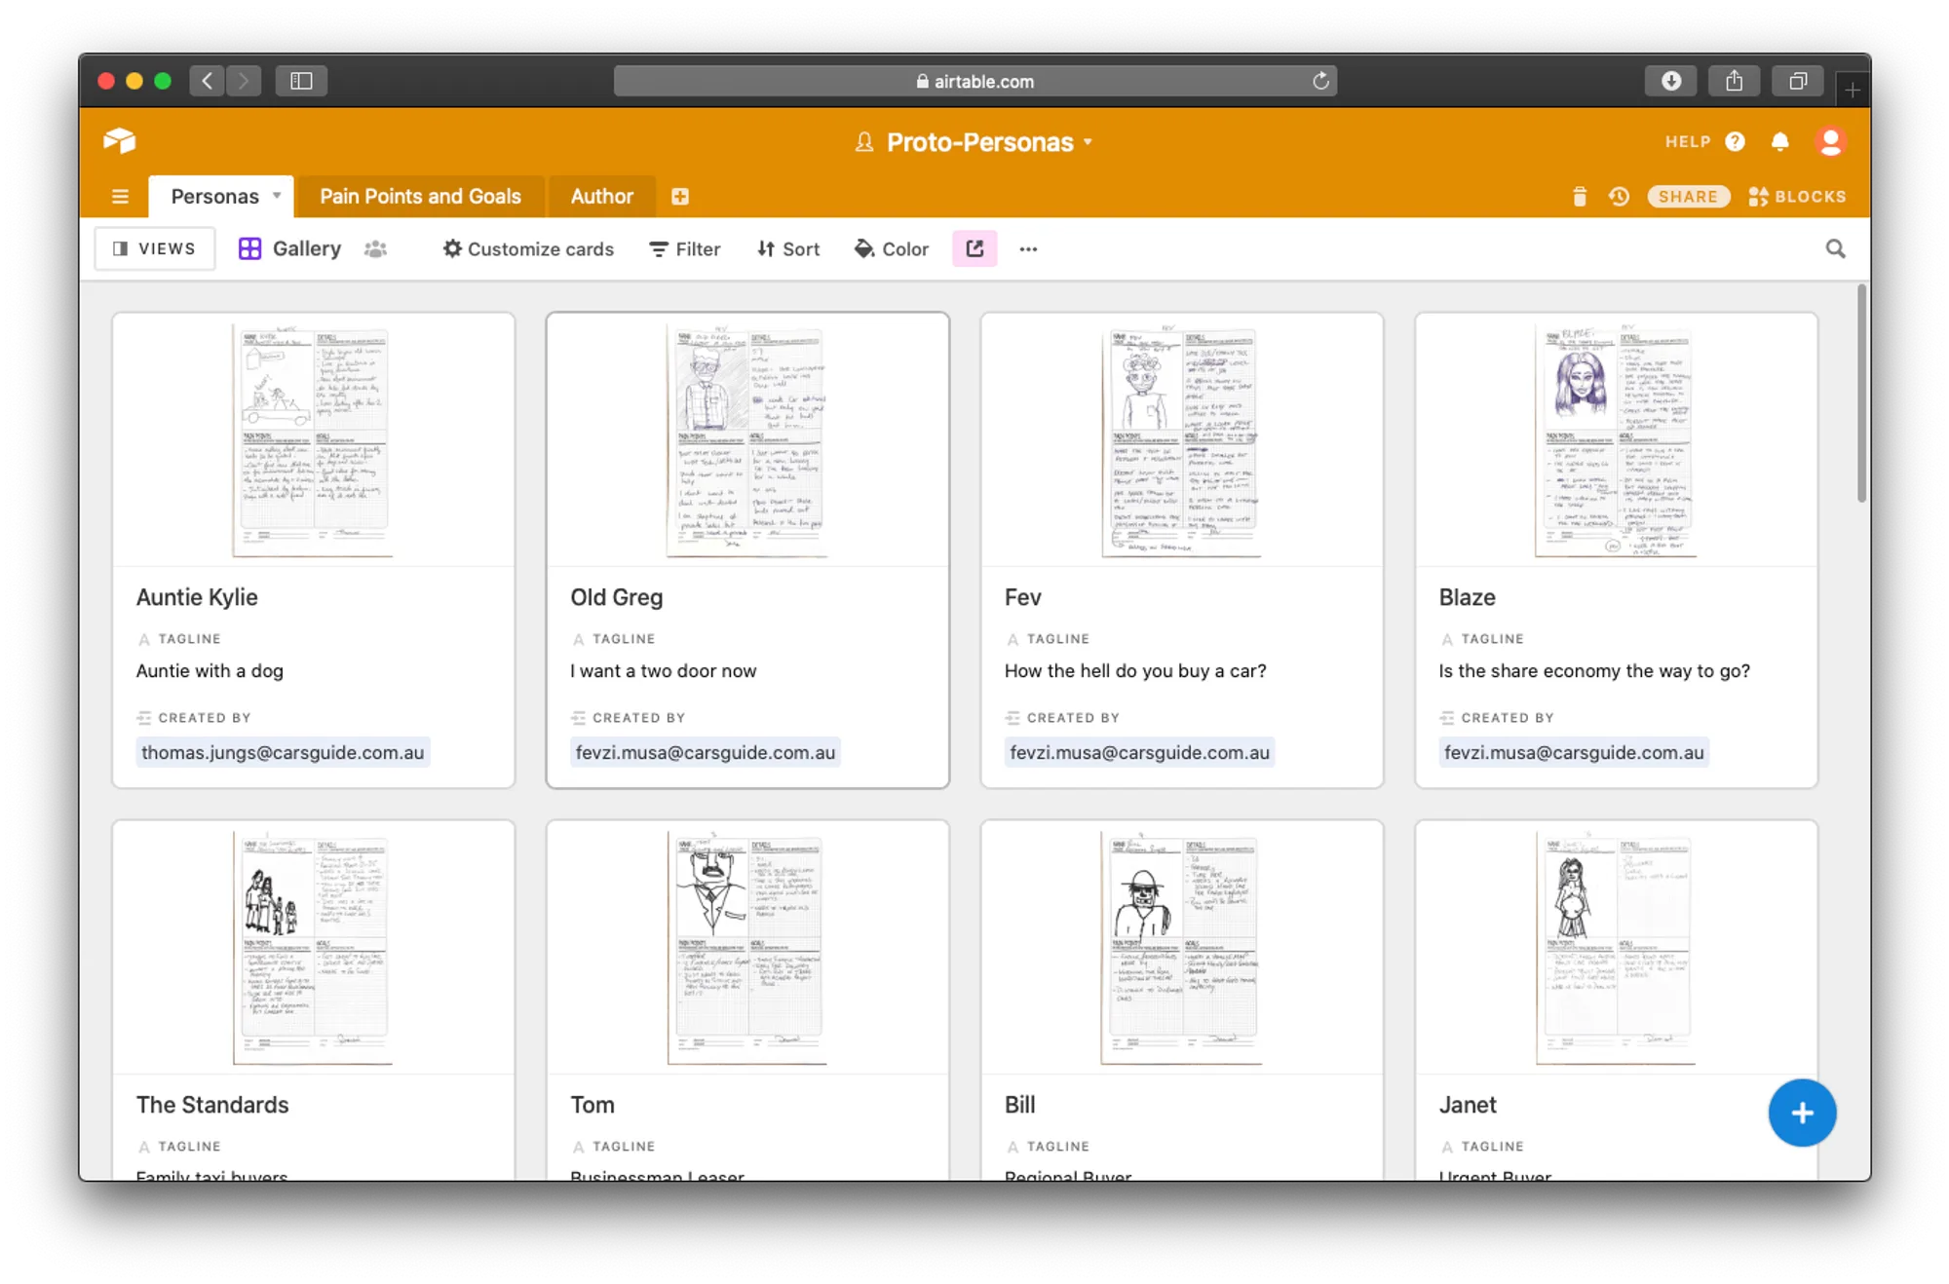
Task: Open notifications bell icon
Action: (1780, 142)
